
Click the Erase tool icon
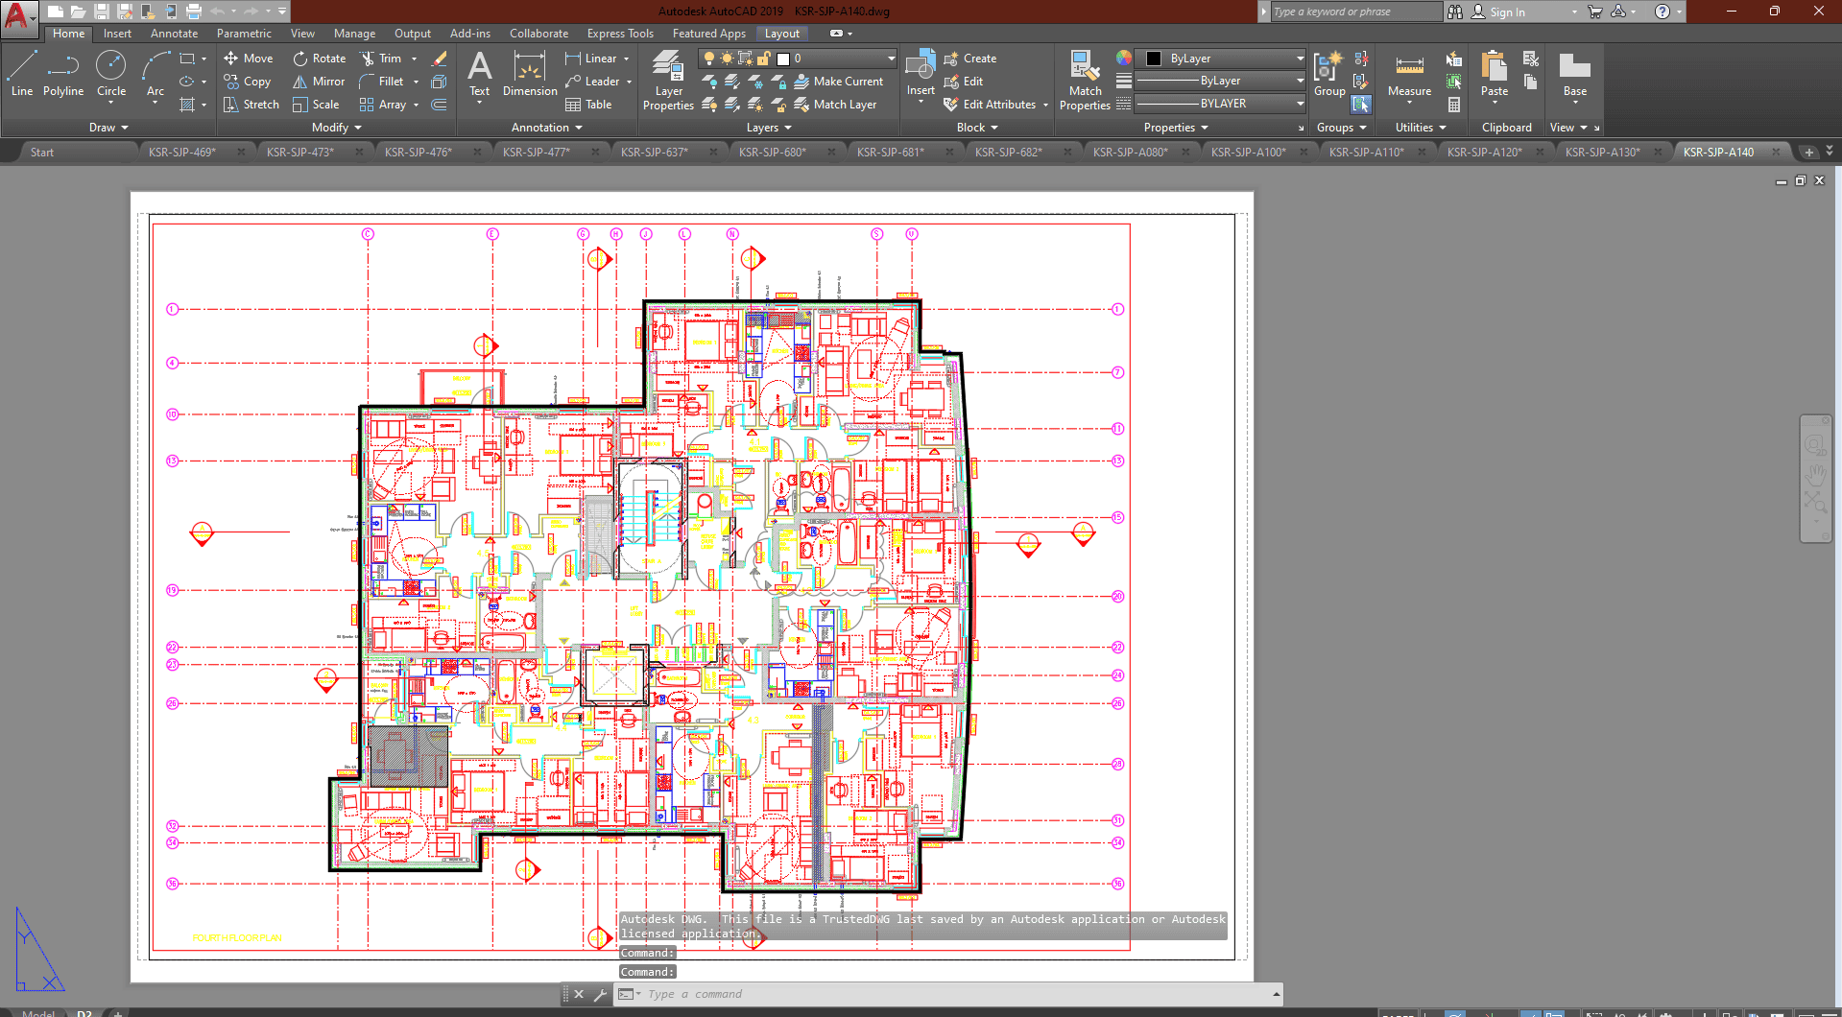(x=440, y=59)
